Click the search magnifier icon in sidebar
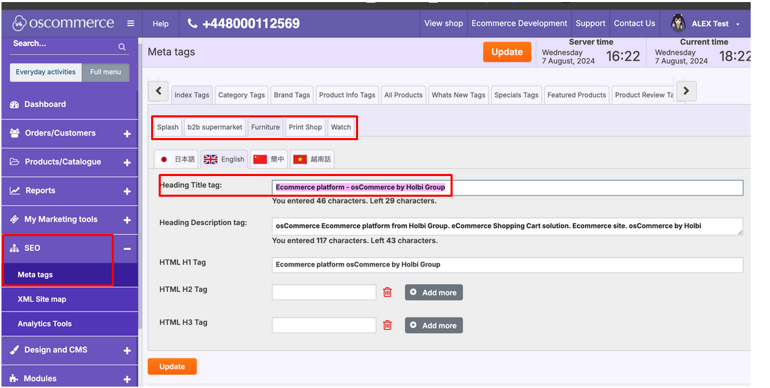 [x=122, y=47]
